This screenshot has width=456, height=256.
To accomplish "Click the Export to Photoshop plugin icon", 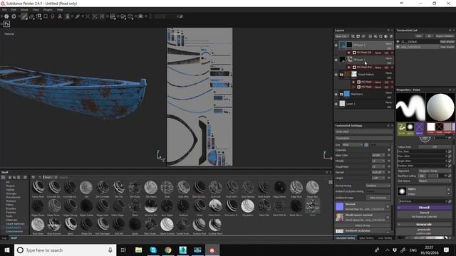I will tap(6, 24).
